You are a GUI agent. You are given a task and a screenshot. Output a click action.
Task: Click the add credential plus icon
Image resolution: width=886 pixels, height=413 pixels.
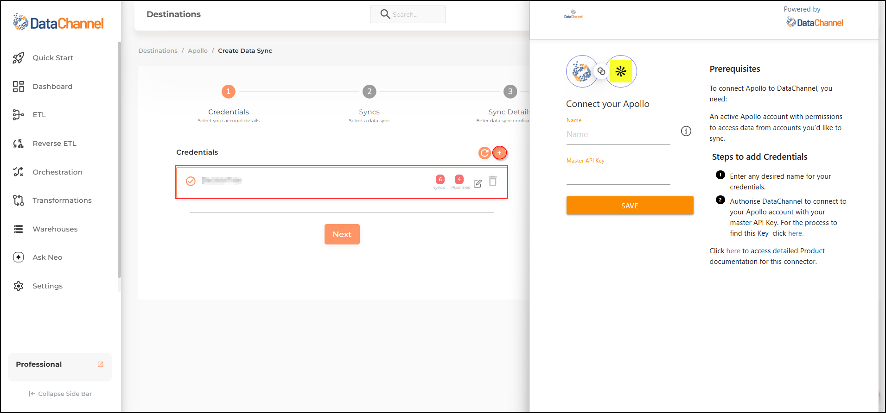[499, 153]
